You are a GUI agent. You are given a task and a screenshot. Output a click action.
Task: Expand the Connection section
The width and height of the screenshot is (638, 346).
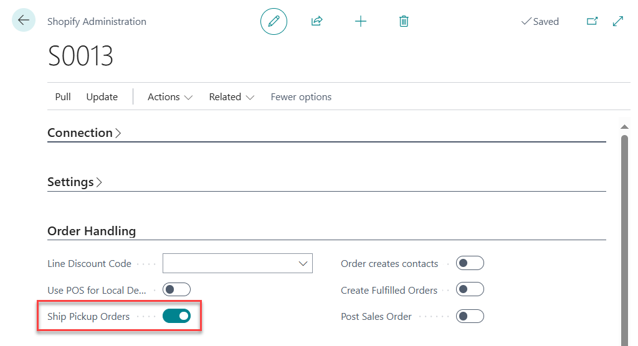[x=84, y=133]
